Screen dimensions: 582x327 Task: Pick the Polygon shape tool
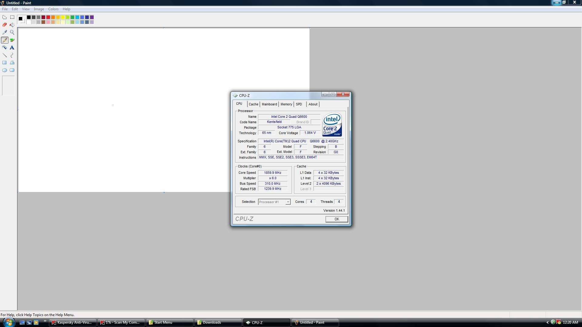point(12,63)
